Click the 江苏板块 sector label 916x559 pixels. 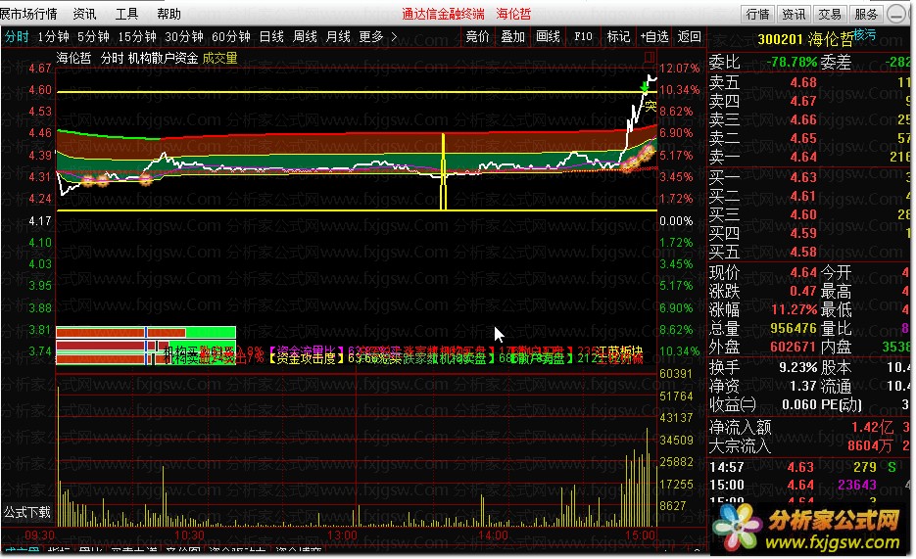coord(620,350)
